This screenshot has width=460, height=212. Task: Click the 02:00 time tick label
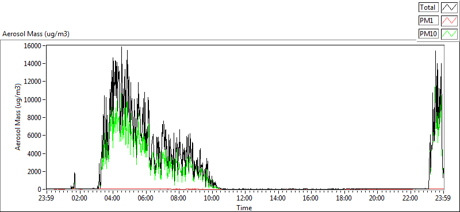(79, 198)
